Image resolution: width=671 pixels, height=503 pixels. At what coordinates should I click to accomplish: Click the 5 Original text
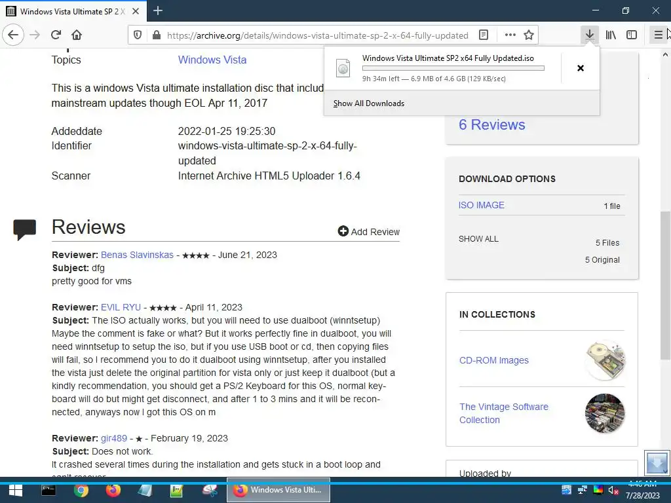(602, 260)
